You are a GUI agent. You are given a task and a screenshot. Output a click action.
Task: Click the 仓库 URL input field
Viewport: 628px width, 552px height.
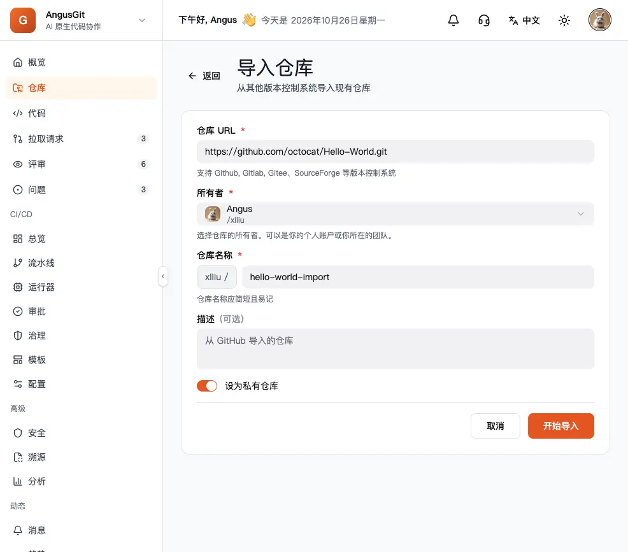(396, 152)
